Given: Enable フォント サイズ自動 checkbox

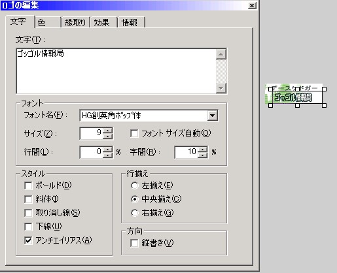Looking at the screenshot, I should point(134,133).
